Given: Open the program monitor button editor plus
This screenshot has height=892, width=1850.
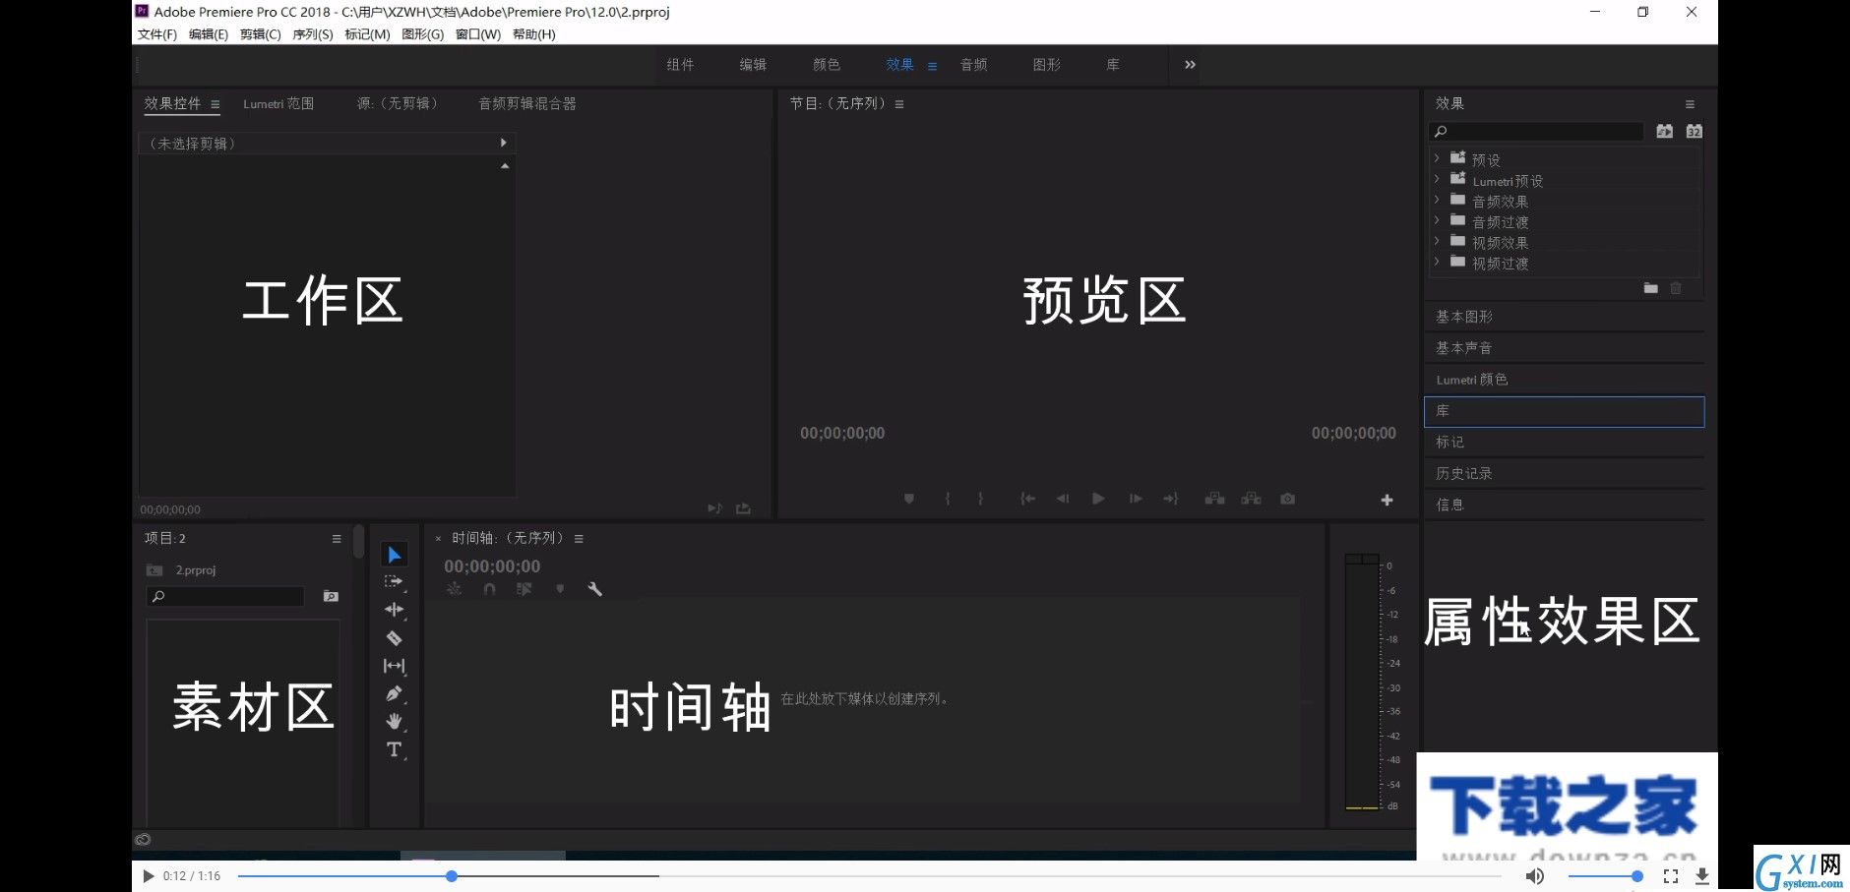Looking at the screenshot, I should click(1387, 500).
